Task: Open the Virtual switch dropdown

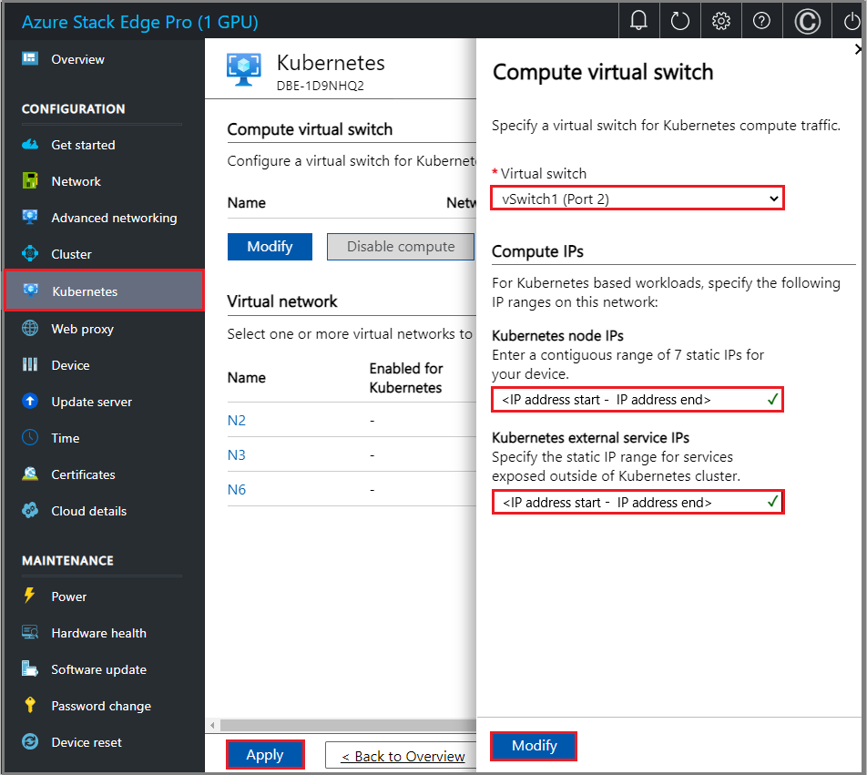Action: tap(637, 198)
